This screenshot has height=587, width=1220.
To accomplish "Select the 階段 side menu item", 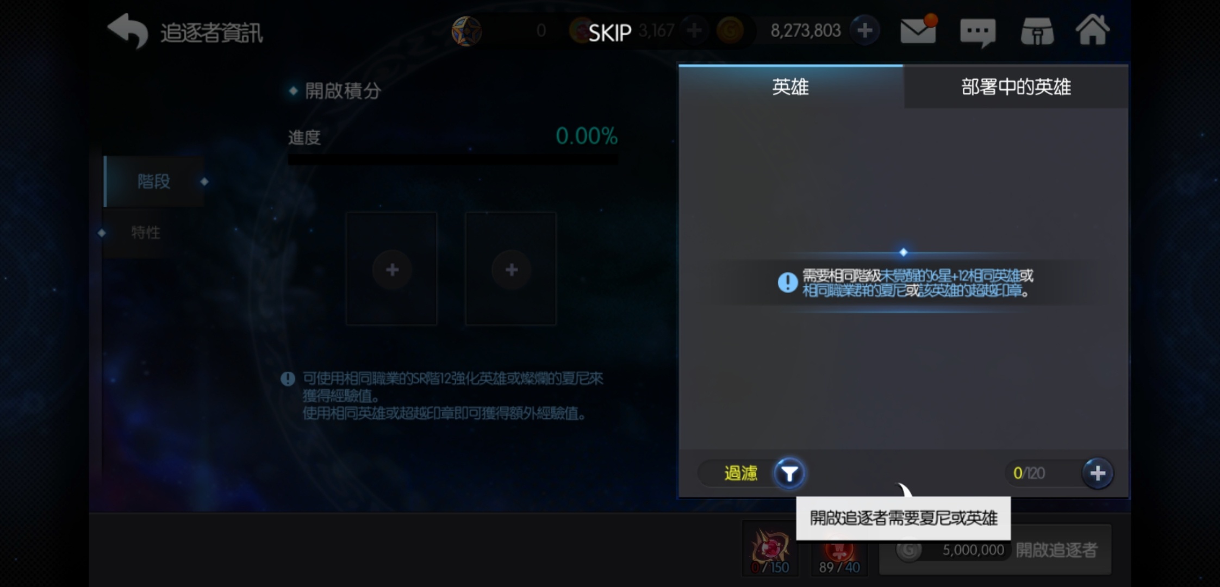I will [154, 182].
